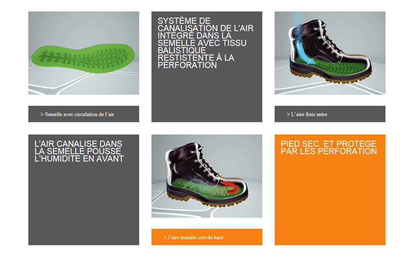This screenshot has height=262, width=415.
Task: Select the 'Système de canalisation de l'air' panel
Action: [x=207, y=66]
